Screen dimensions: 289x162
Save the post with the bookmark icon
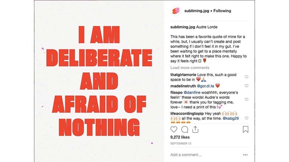tap(245, 129)
